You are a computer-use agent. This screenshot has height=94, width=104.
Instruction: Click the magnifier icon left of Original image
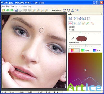[47, 10]
